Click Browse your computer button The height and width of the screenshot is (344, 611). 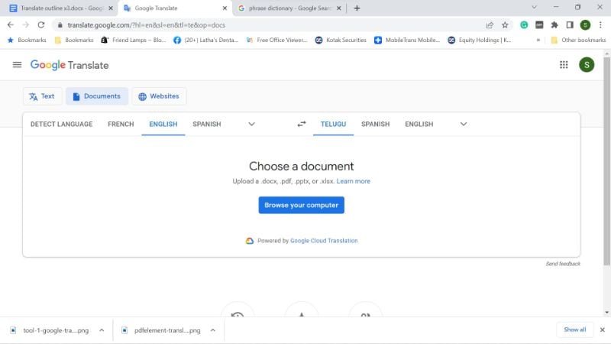point(301,205)
